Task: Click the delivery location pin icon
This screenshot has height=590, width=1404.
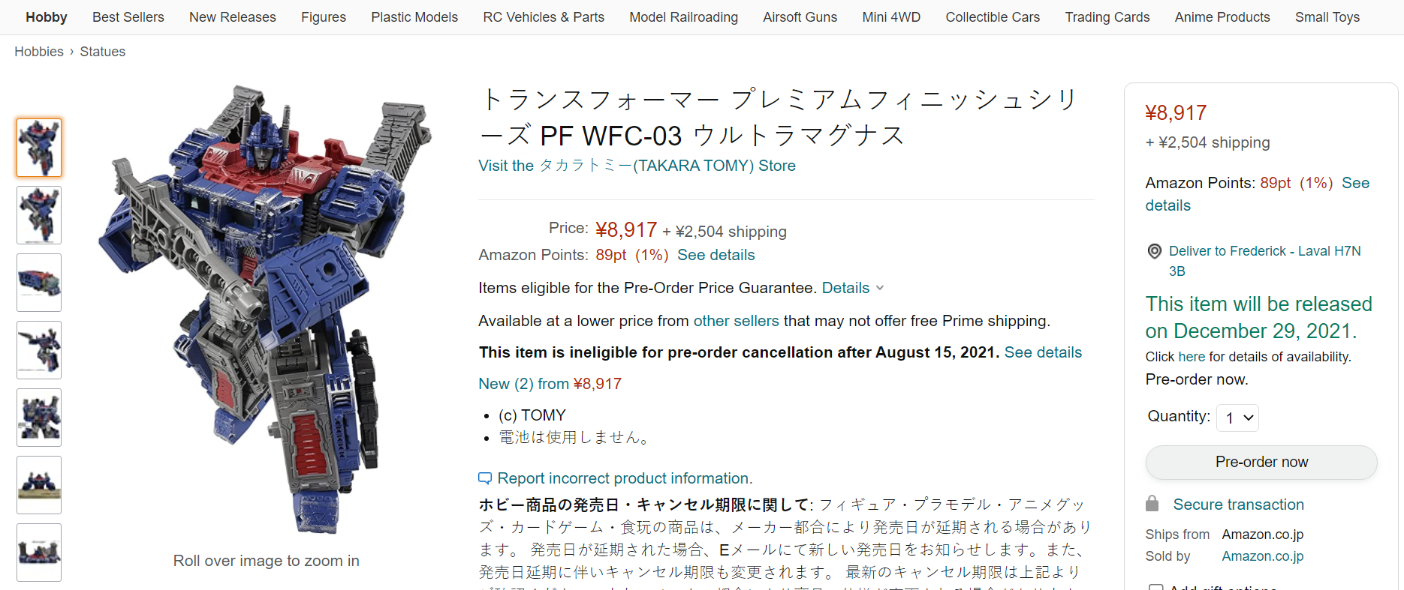Action: (x=1154, y=252)
